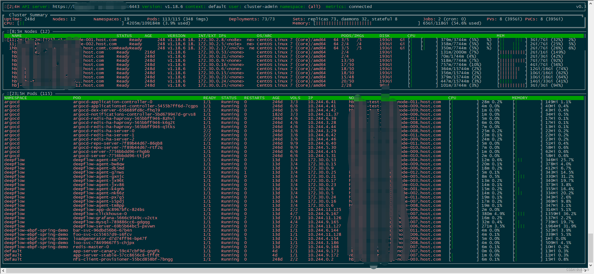Click the POD column header

tap(77, 98)
